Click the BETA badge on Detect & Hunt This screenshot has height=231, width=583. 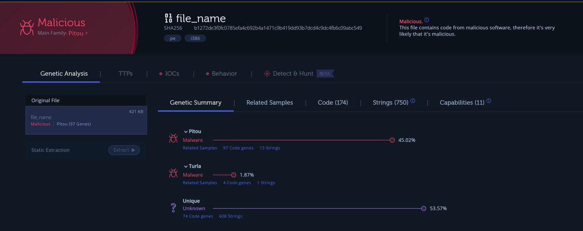[325, 74]
